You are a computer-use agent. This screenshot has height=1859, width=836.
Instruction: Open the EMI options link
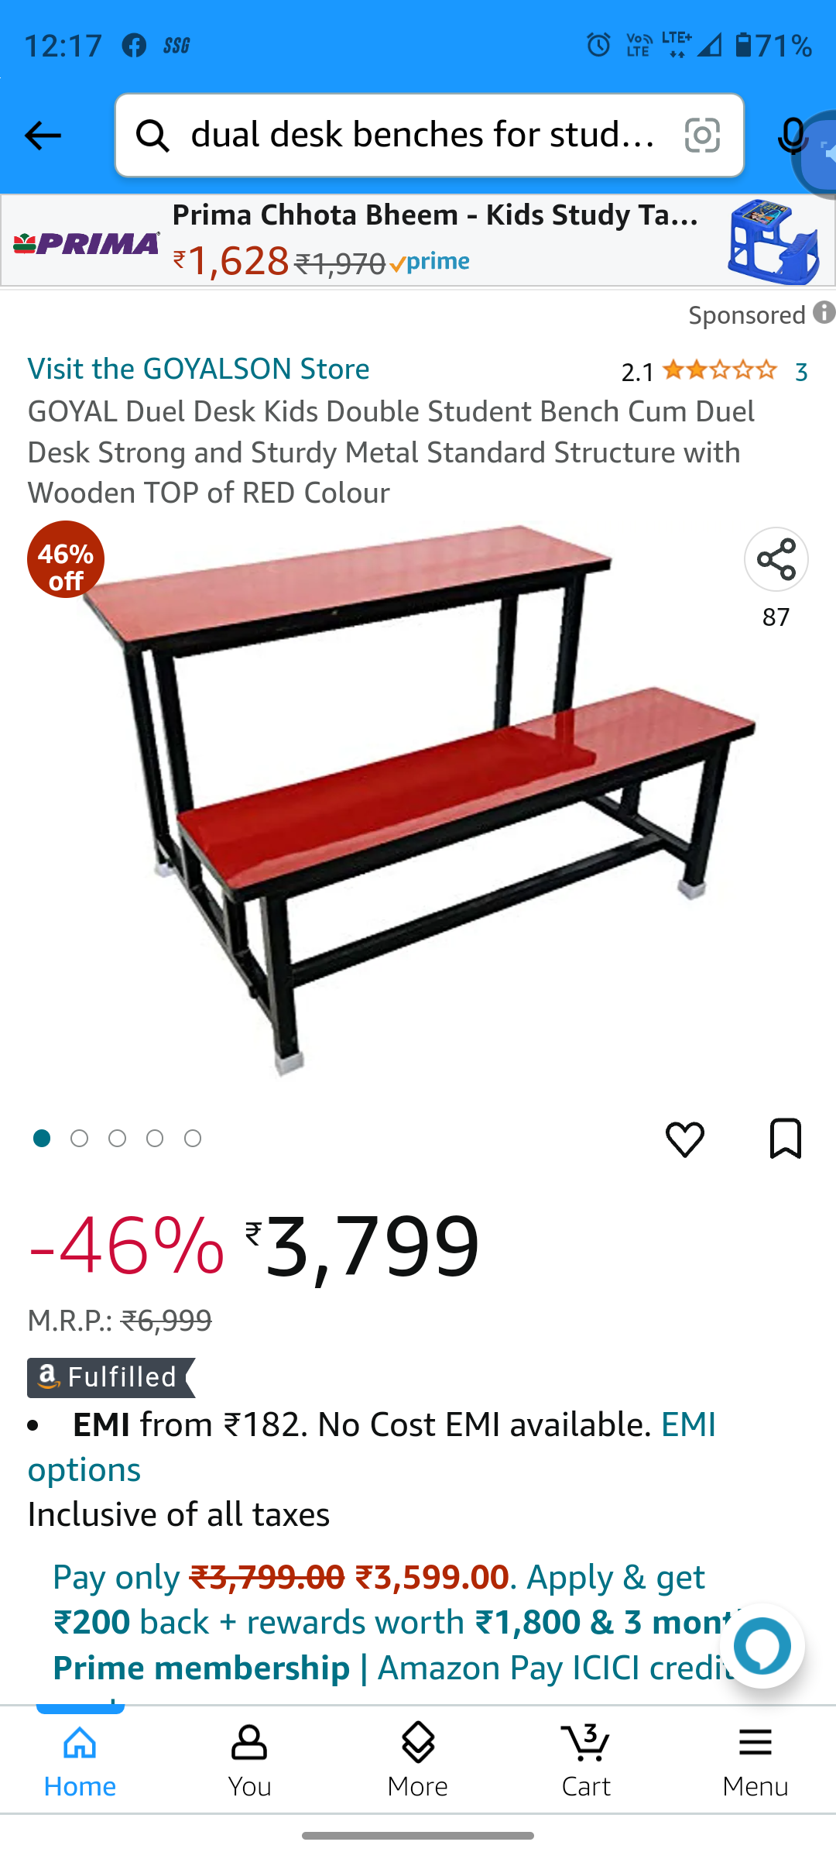(372, 1447)
